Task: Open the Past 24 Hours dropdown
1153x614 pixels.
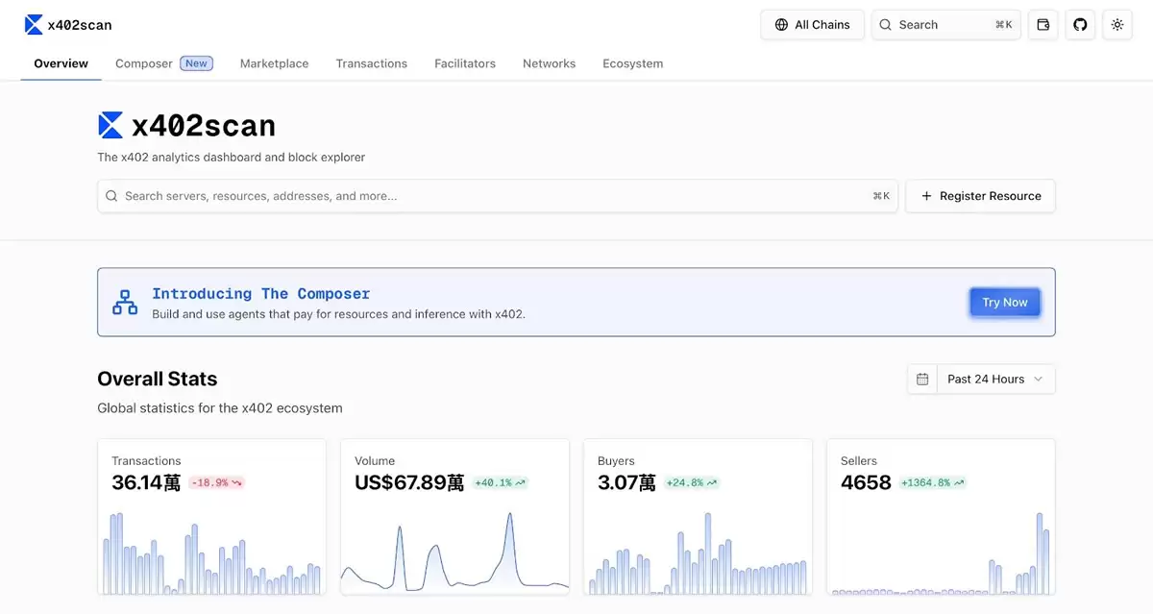Action: coord(995,380)
